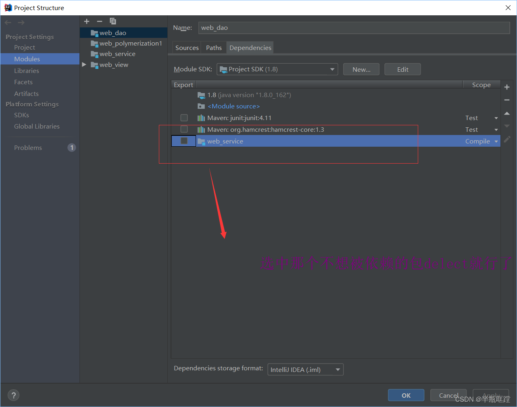
Task: Confirm changes with the OK button
Action: pyautogui.click(x=406, y=395)
